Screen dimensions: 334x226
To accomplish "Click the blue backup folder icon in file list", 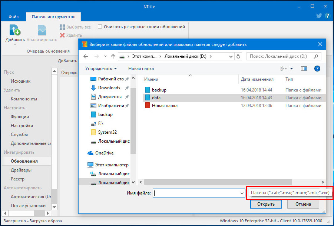I will click(x=148, y=90).
